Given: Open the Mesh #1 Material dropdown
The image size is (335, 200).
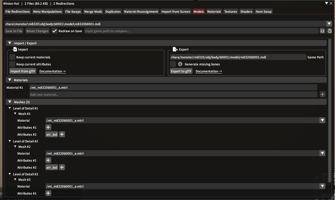Looking at the screenshot, I should 322,120.
